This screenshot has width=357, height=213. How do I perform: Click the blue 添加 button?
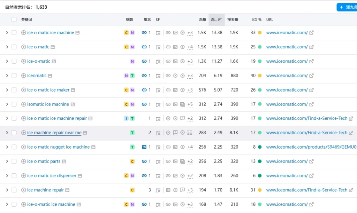347,7
